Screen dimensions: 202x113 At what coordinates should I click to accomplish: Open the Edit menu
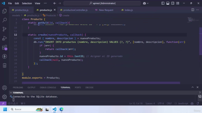coord(17,3)
